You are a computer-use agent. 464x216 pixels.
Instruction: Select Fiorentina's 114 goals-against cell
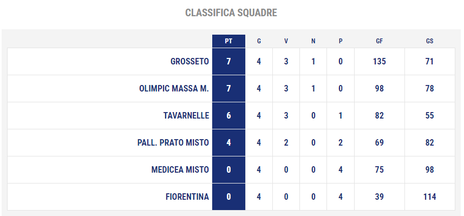pyautogui.click(x=429, y=197)
